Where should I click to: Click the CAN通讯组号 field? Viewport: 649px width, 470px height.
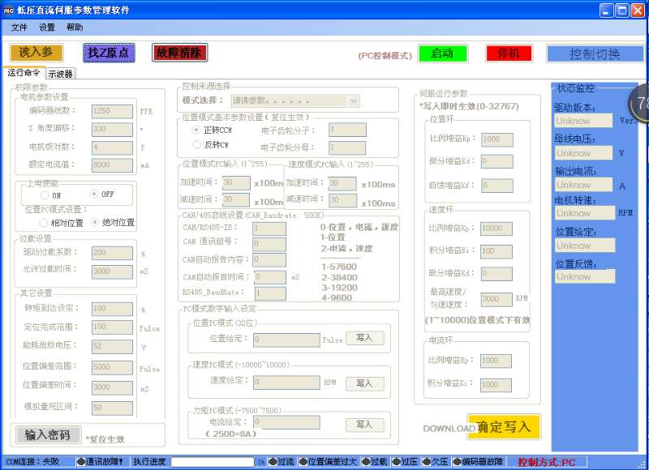(x=269, y=244)
